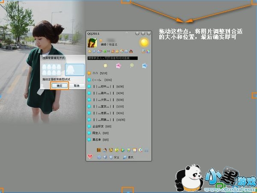The height and width of the screenshot is (193, 257).
Task: Click the green icon showing 10
Action: (x=107, y=51)
